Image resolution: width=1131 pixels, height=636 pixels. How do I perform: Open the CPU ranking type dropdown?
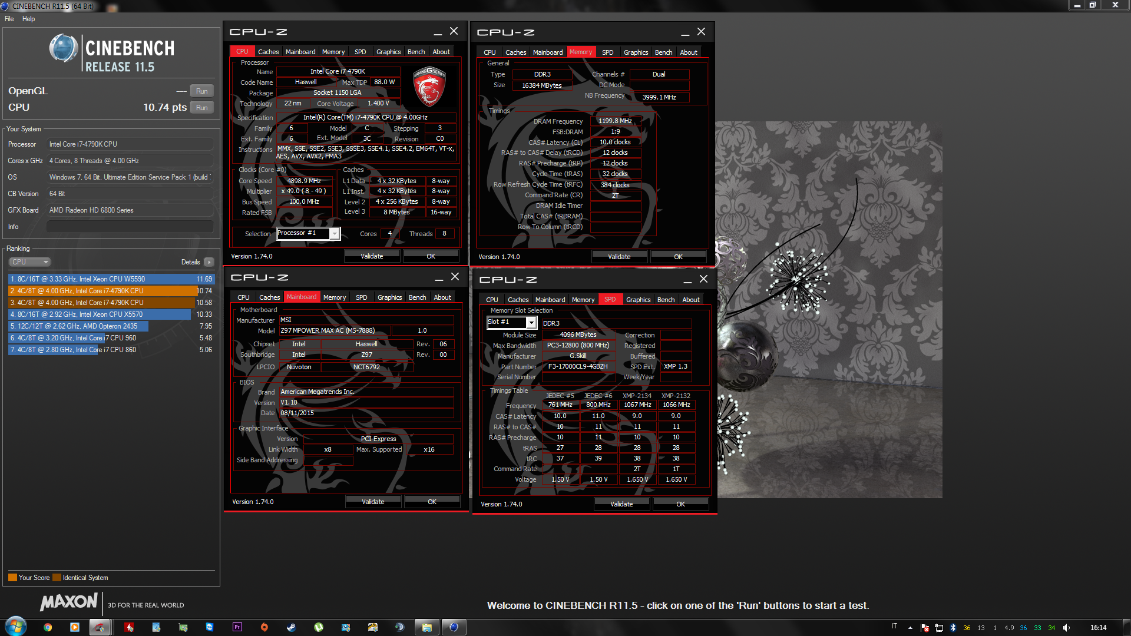tap(29, 262)
